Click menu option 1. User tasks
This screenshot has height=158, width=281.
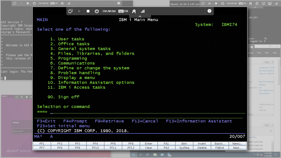tap(67, 39)
